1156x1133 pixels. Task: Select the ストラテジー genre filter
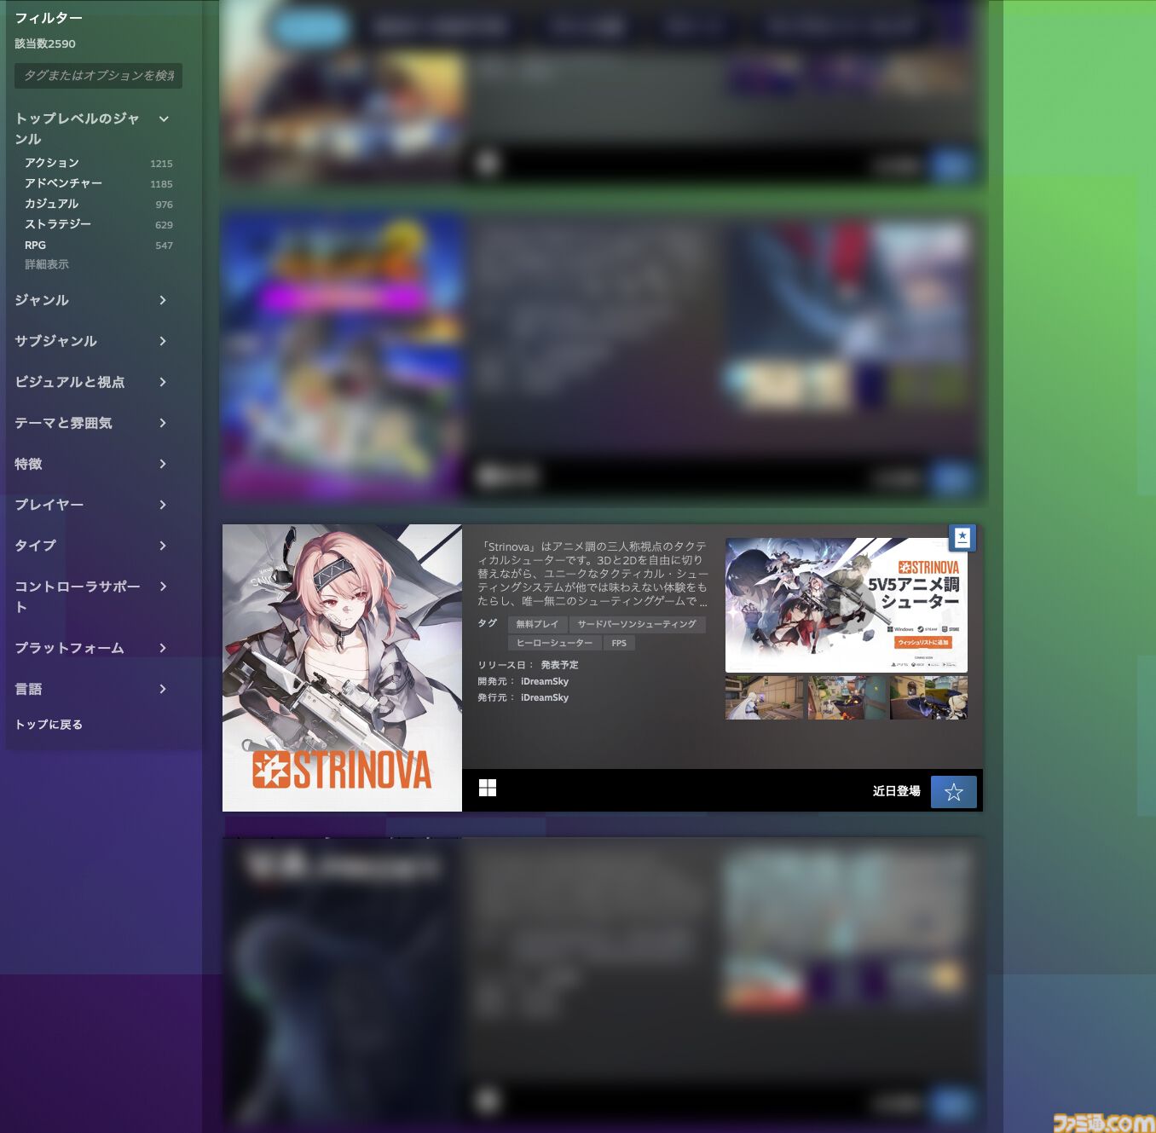(x=58, y=224)
